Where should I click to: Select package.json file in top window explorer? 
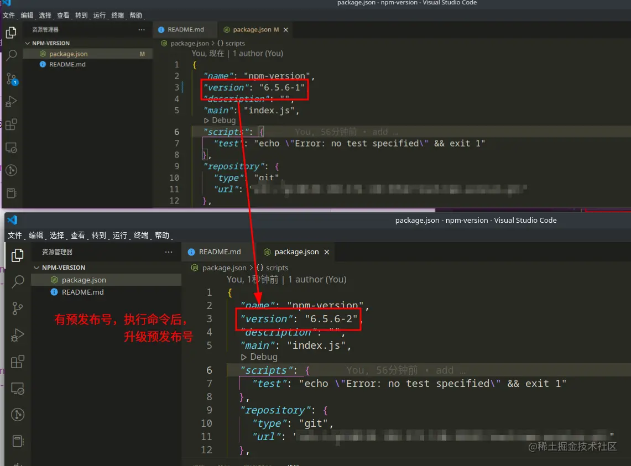click(88, 54)
